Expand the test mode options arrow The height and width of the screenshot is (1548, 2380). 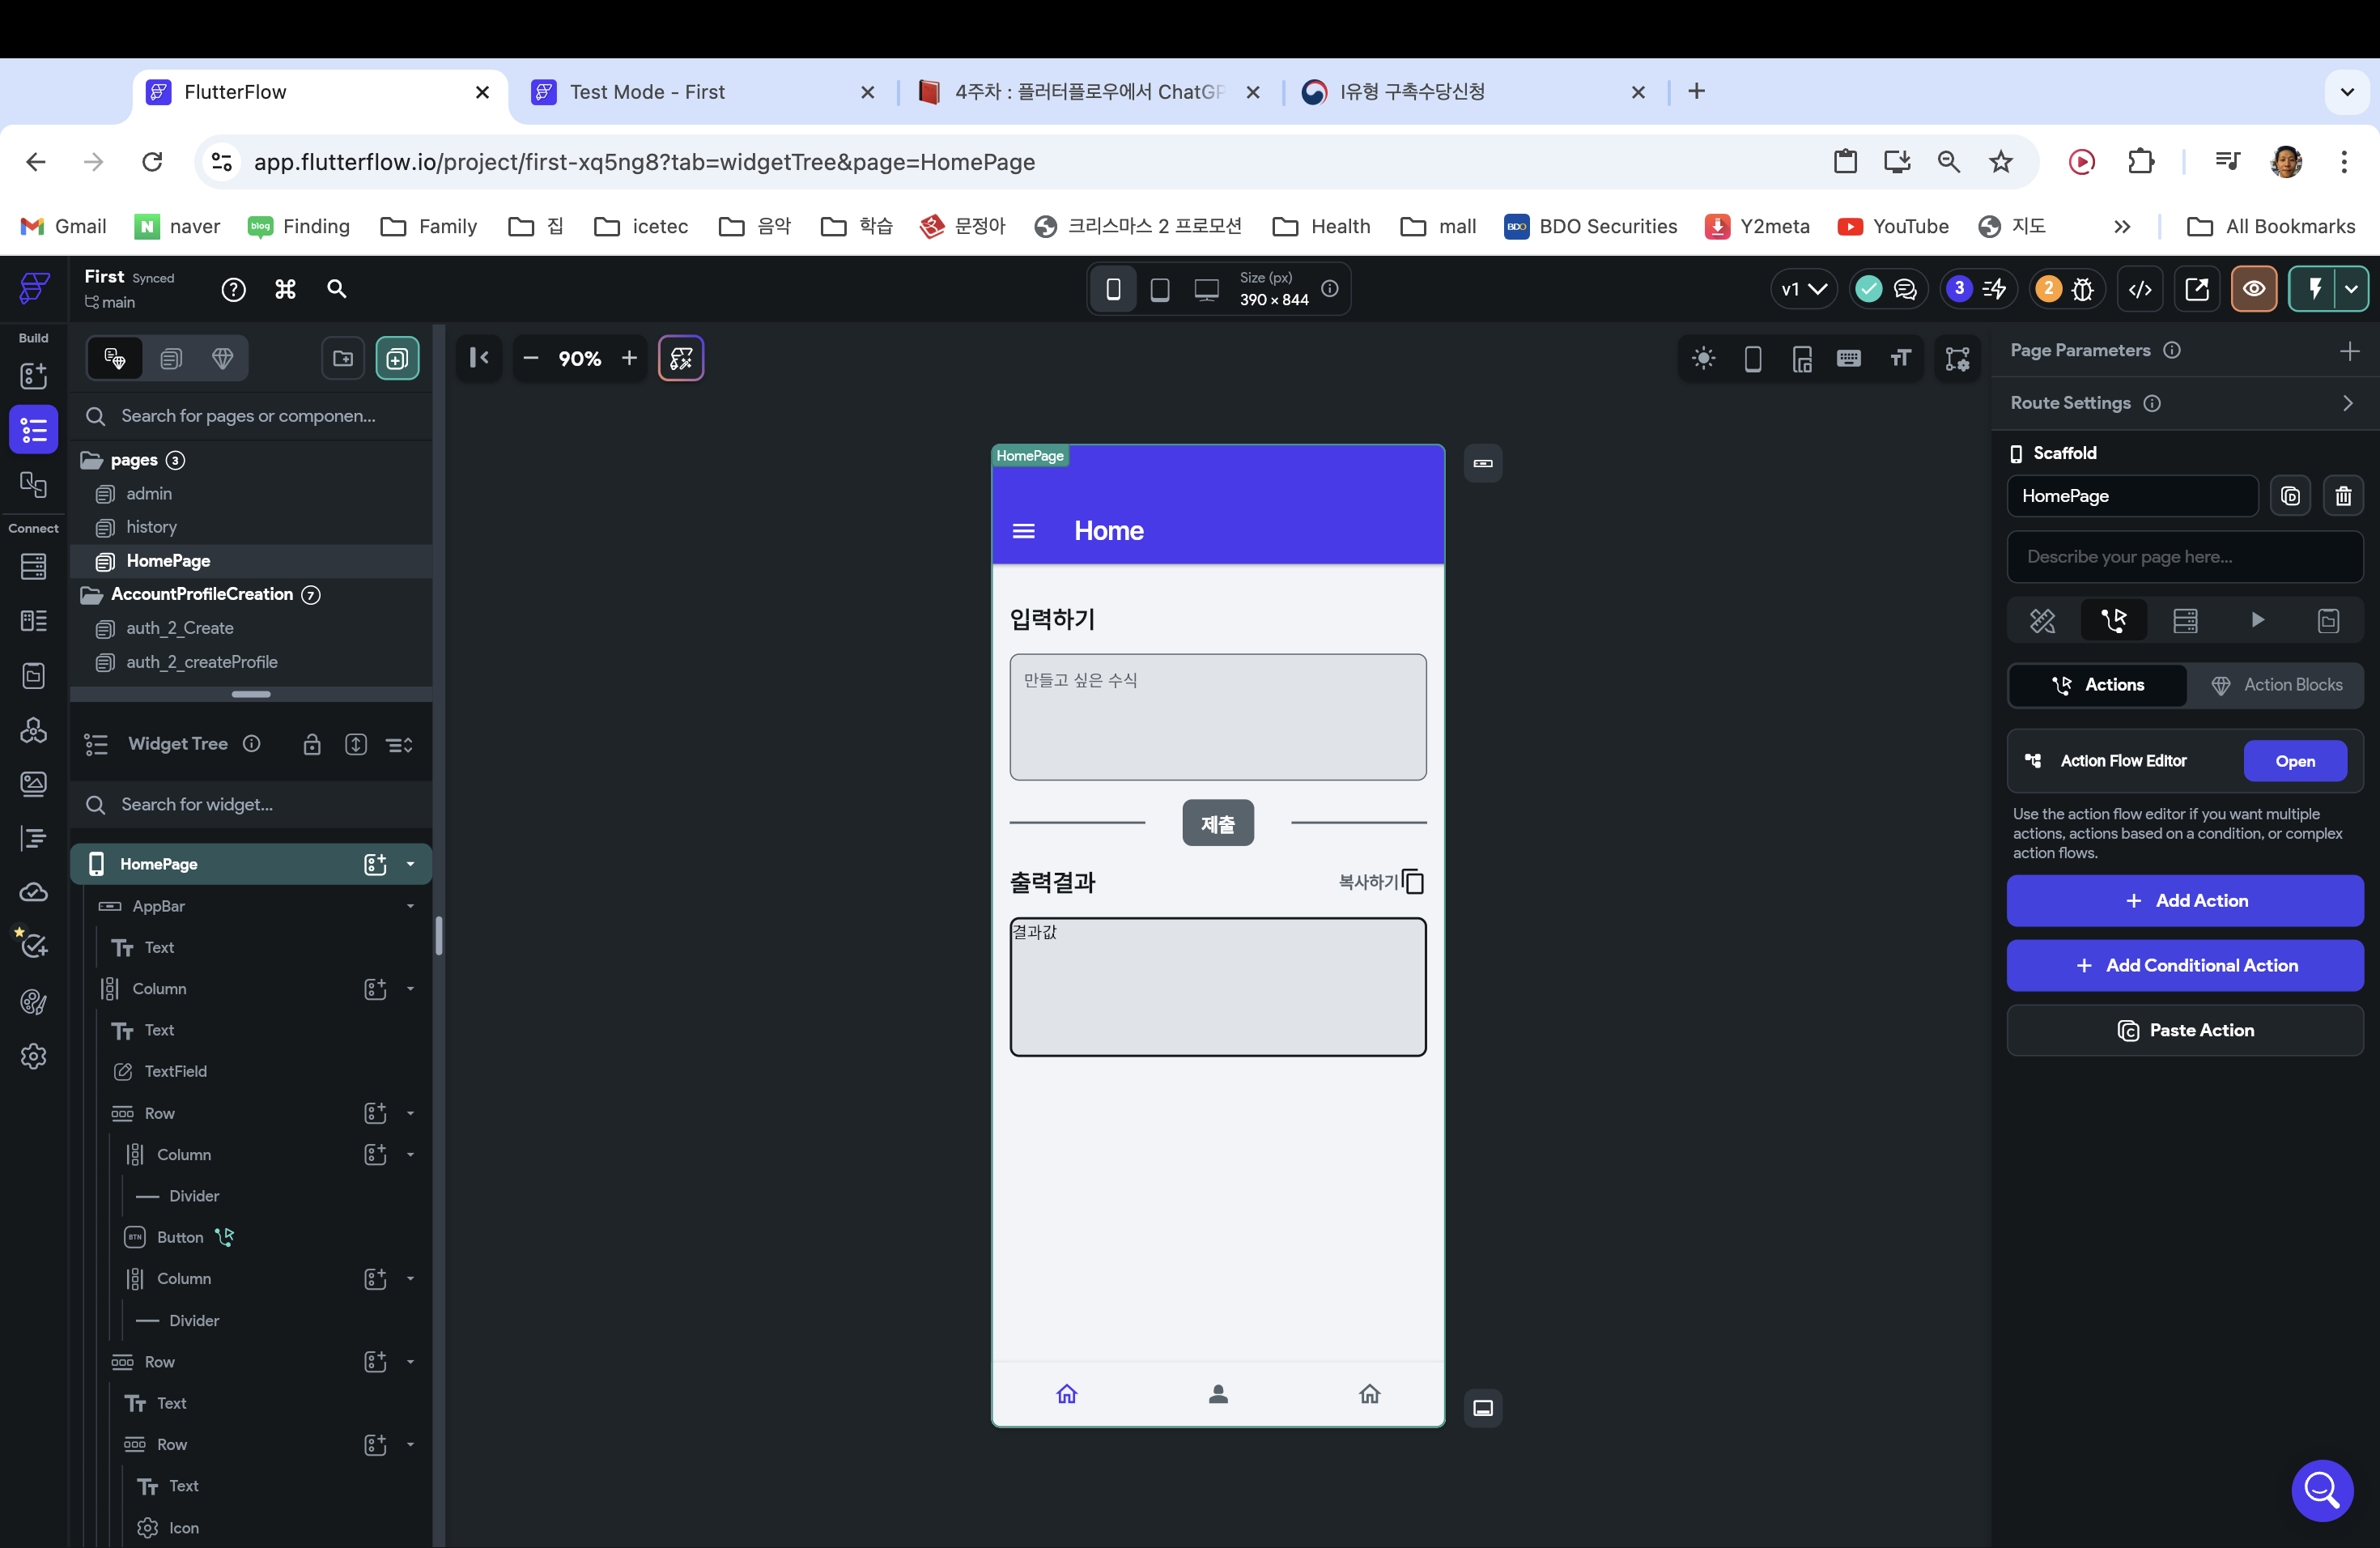(x=2352, y=290)
